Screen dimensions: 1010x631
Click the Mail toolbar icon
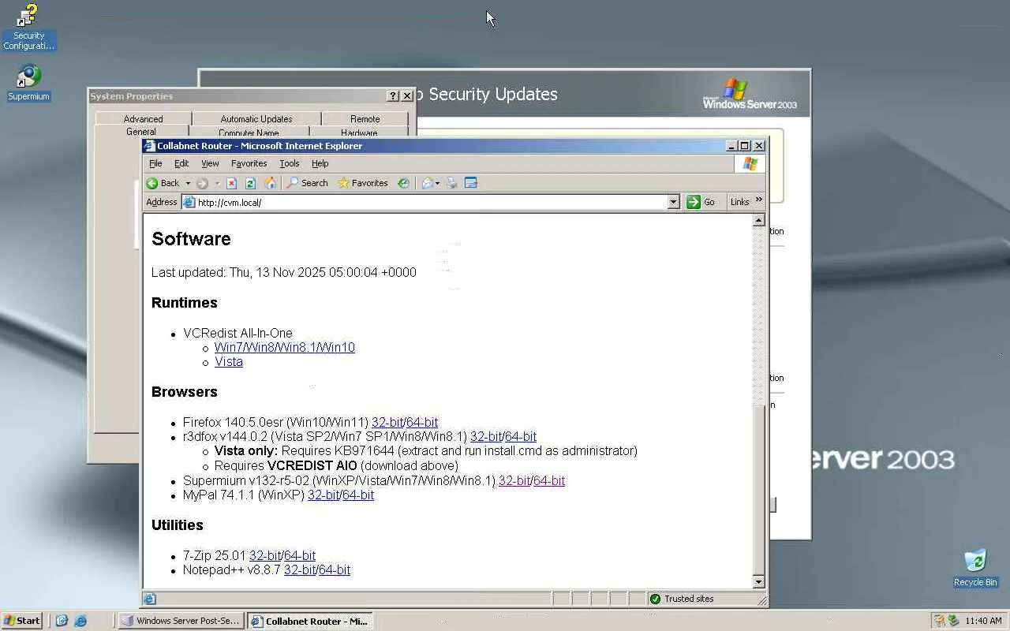click(427, 183)
